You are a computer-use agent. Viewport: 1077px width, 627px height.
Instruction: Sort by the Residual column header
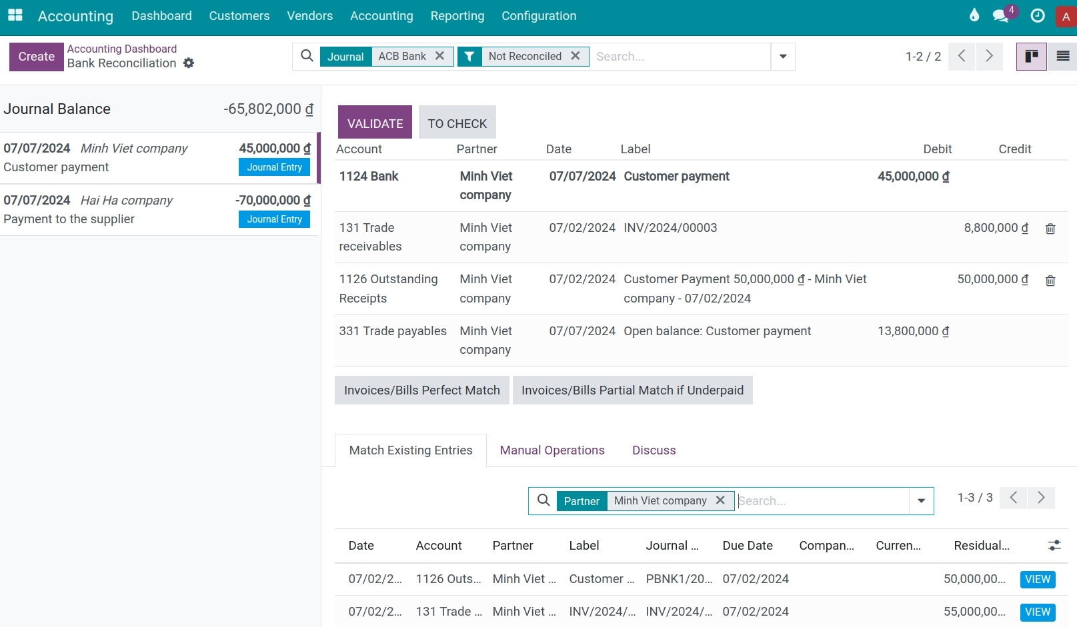click(982, 546)
